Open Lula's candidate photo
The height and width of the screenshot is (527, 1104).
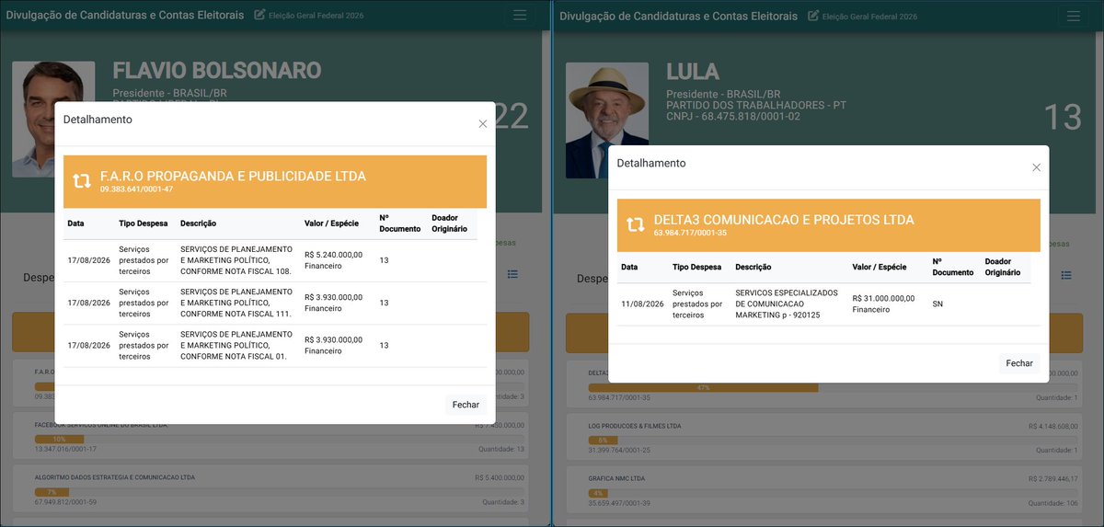tap(607, 120)
